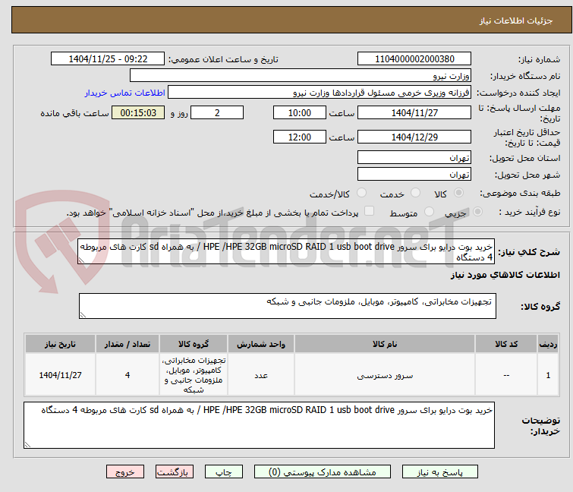Click the 'جزئیات اطلاعات نیاز' page header
This screenshot has width=573, height=492.
point(516,20)
